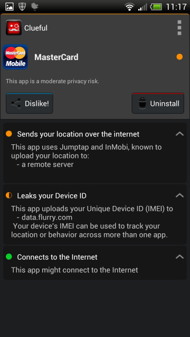The width and height of the screenshot is (190, 337).
Task: Collapse the Sends your location section
Action: tap(179, 134)
